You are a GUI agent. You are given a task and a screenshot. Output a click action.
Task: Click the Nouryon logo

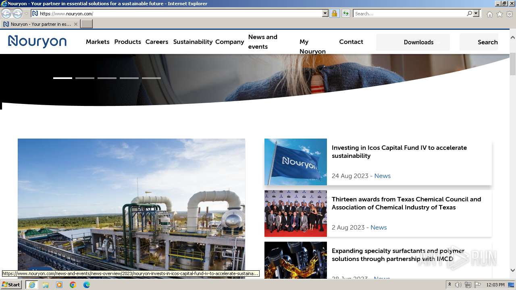tap(37, 41)
